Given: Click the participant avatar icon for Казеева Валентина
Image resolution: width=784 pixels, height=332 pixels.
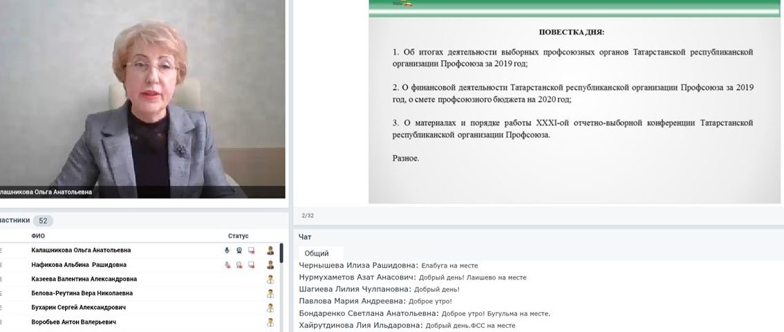Looking at the screenshot, I should tap(270, 279).
